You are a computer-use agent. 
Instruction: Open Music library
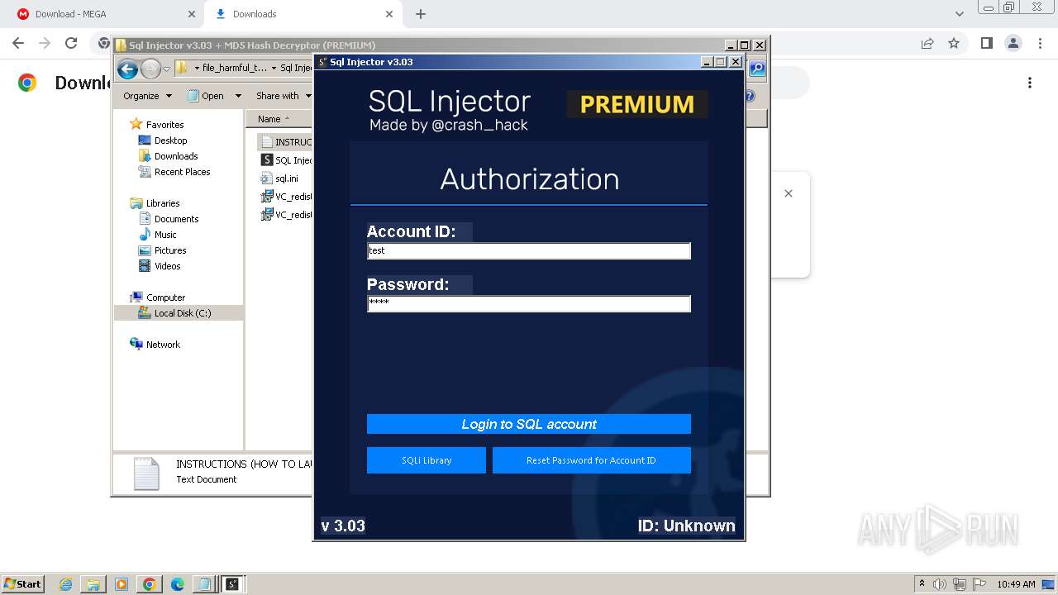[x=165, y=235]
